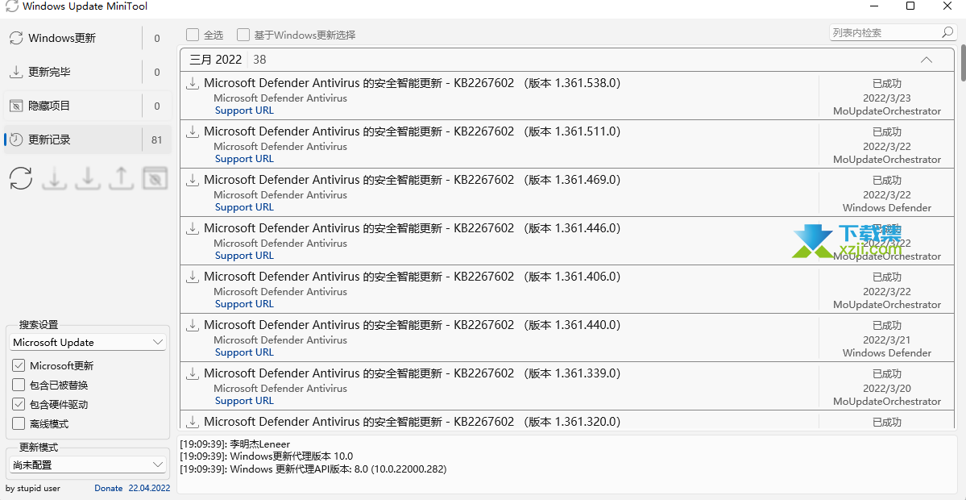
Task: Click the bold down-arrow install toolbar icon
Action: tap(88, 178)
